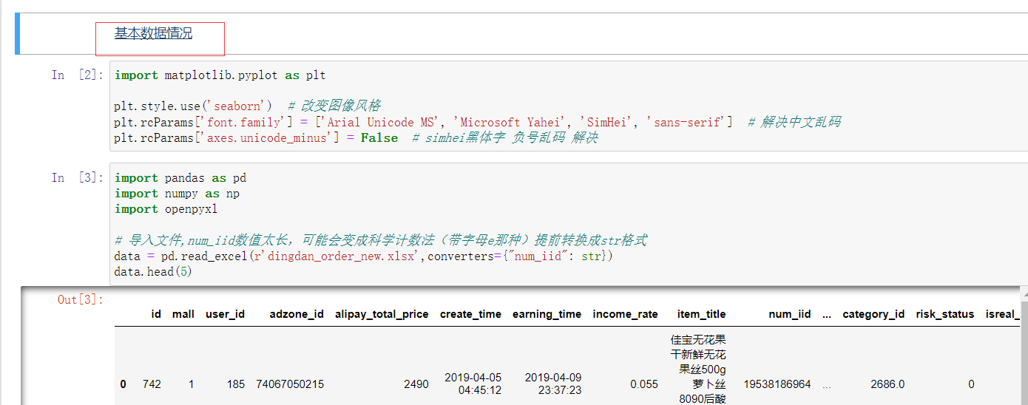Select the In [2] cell prompt
Screen dimensions: 1028x405
click(78, 75)
